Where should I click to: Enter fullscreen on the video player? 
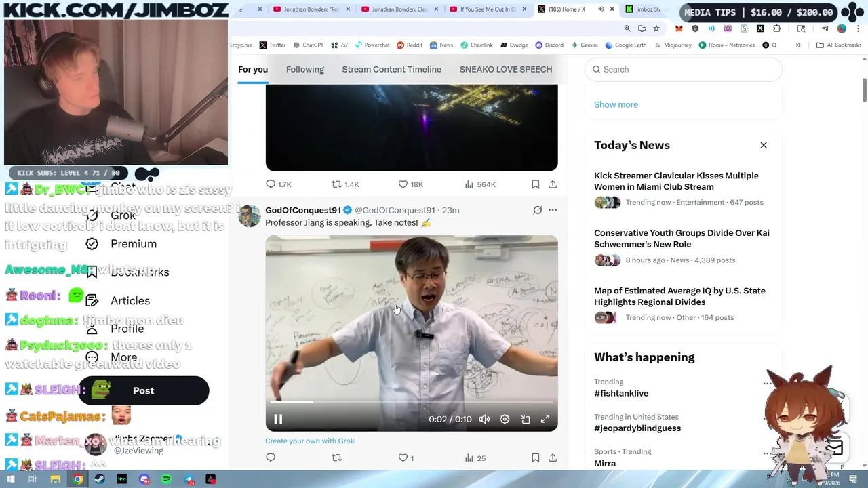(545, 420)
